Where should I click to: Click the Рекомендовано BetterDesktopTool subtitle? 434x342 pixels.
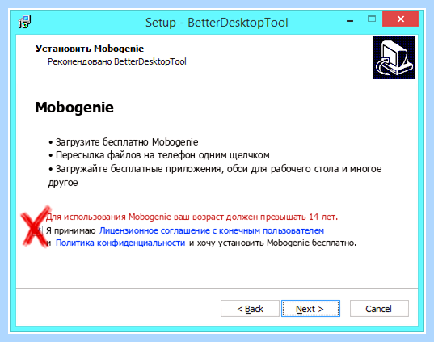117,61
